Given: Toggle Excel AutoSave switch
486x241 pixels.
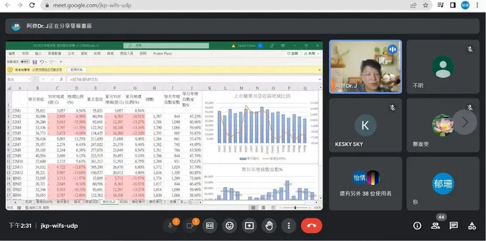Looking at the screenshot, I should [x=25, y=62].
